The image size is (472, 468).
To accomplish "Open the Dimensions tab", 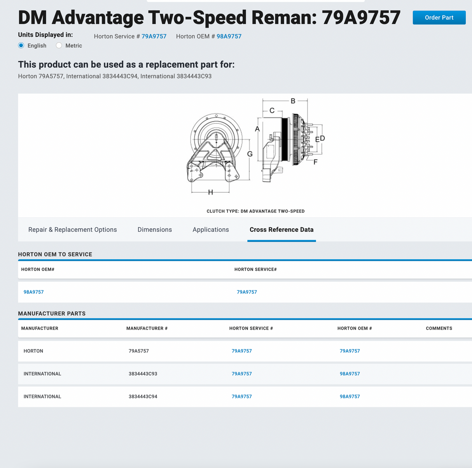I will (154, 230).
